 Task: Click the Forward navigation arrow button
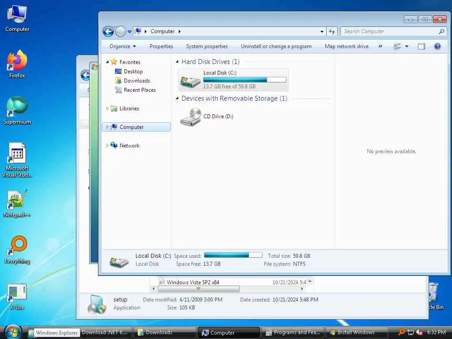tap(121, 31)
